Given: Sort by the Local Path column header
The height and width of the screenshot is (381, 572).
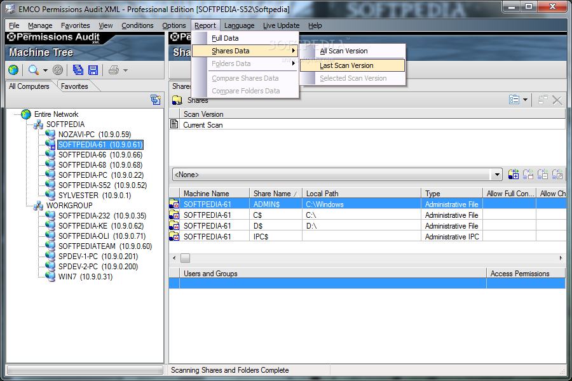Looking at the screenshot, I should (x=362, y=194).
